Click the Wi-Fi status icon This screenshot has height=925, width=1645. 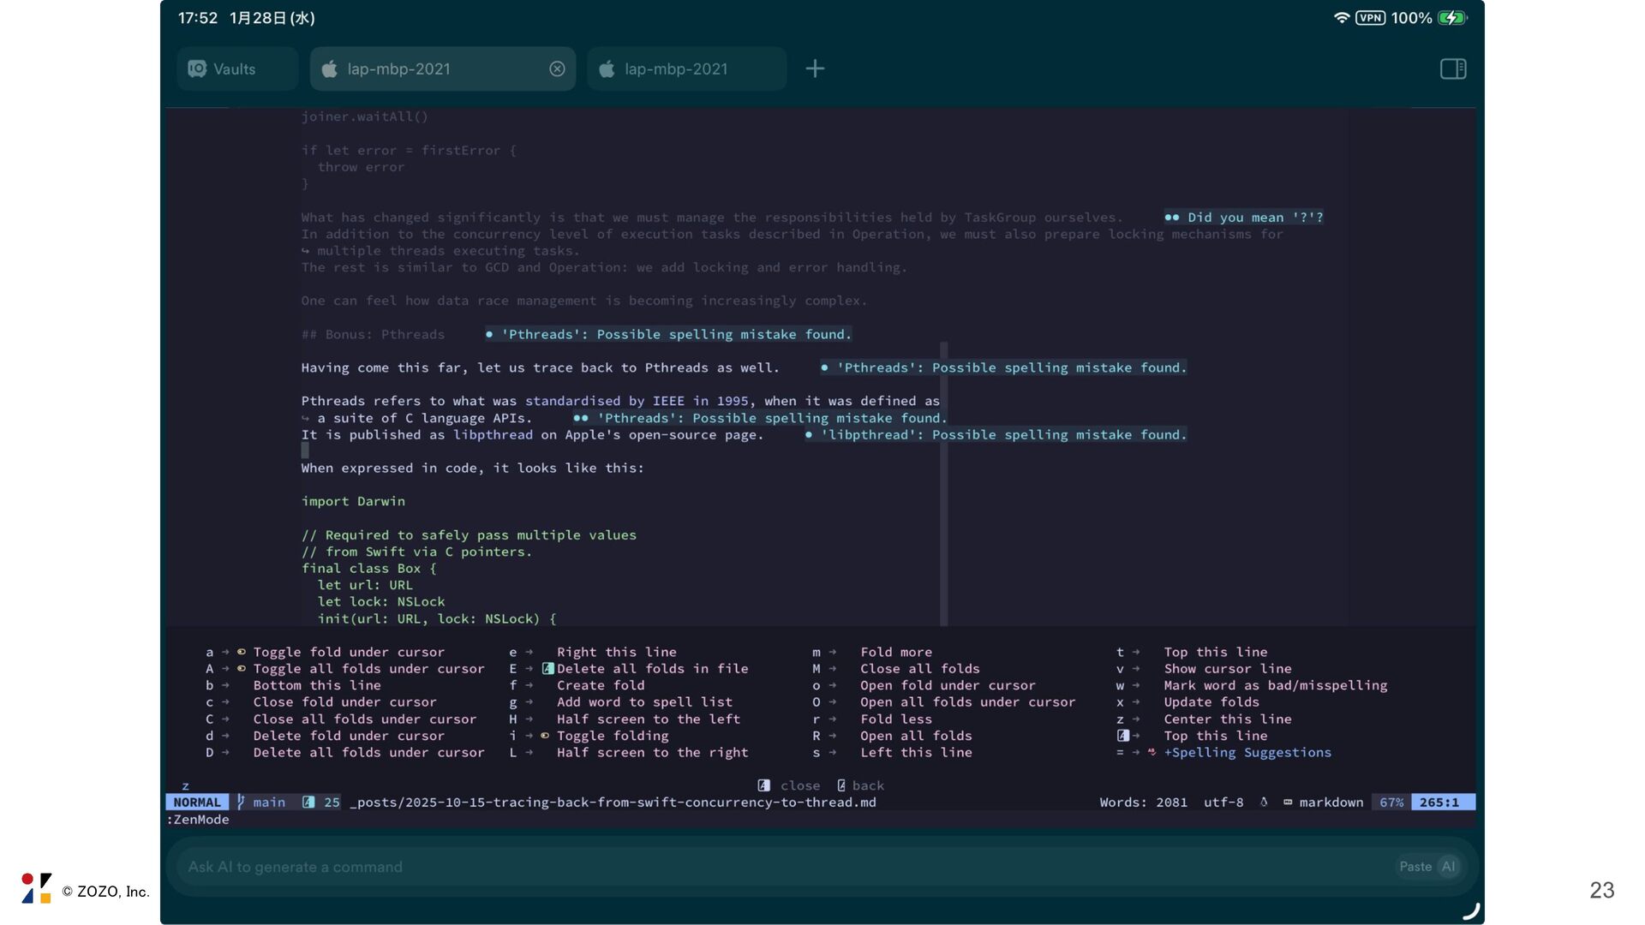point(1341,18)
